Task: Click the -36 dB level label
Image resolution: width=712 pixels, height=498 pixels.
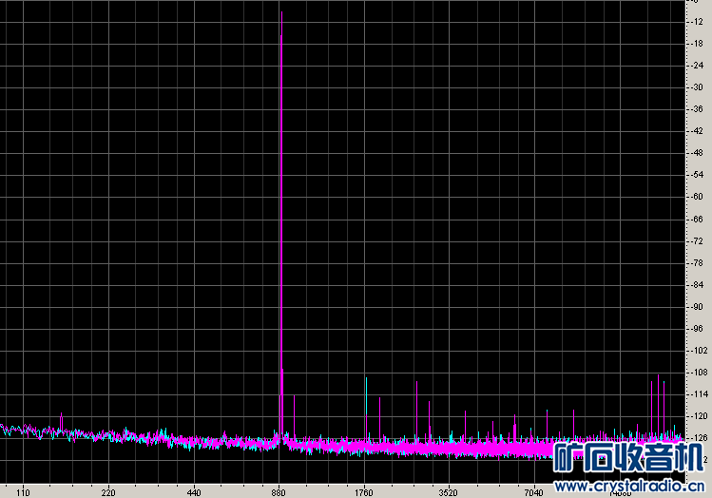Action: pyautogui.click(x=698, y=109)
